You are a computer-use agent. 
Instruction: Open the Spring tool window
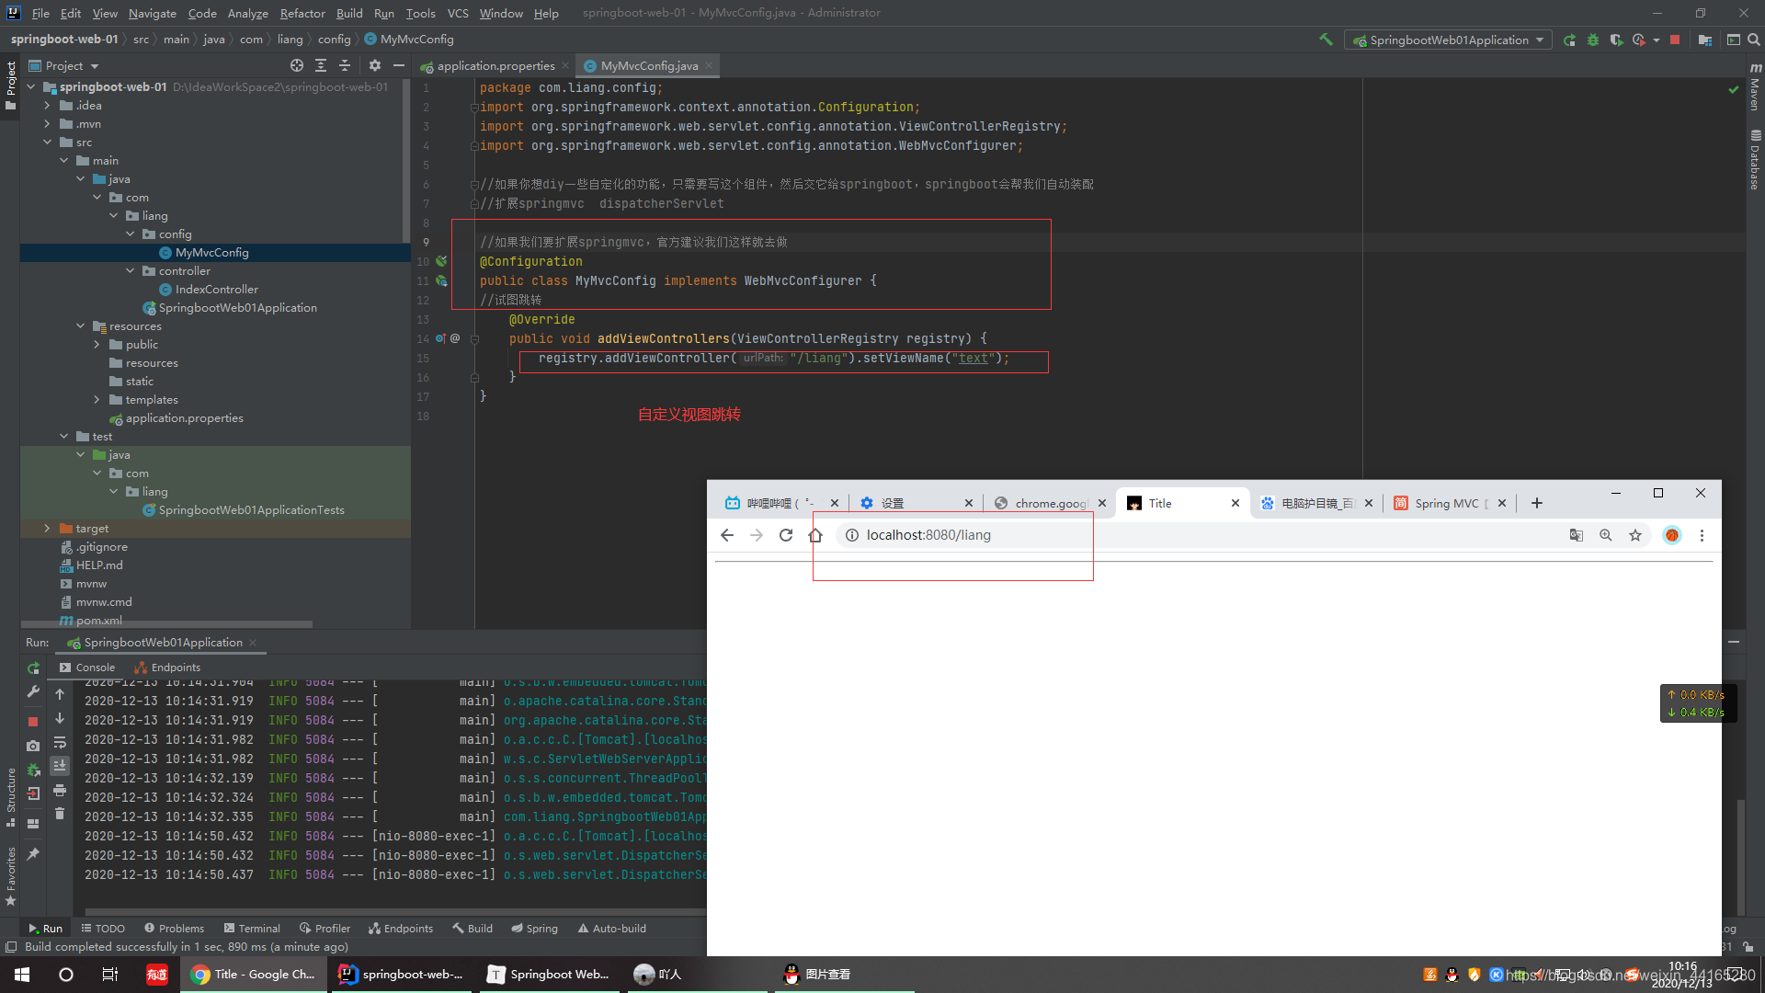pyautogui.click(x=535, y=929)
